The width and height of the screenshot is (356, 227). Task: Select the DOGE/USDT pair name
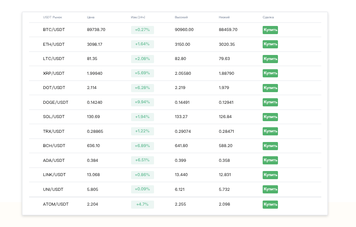pos(56,102)
